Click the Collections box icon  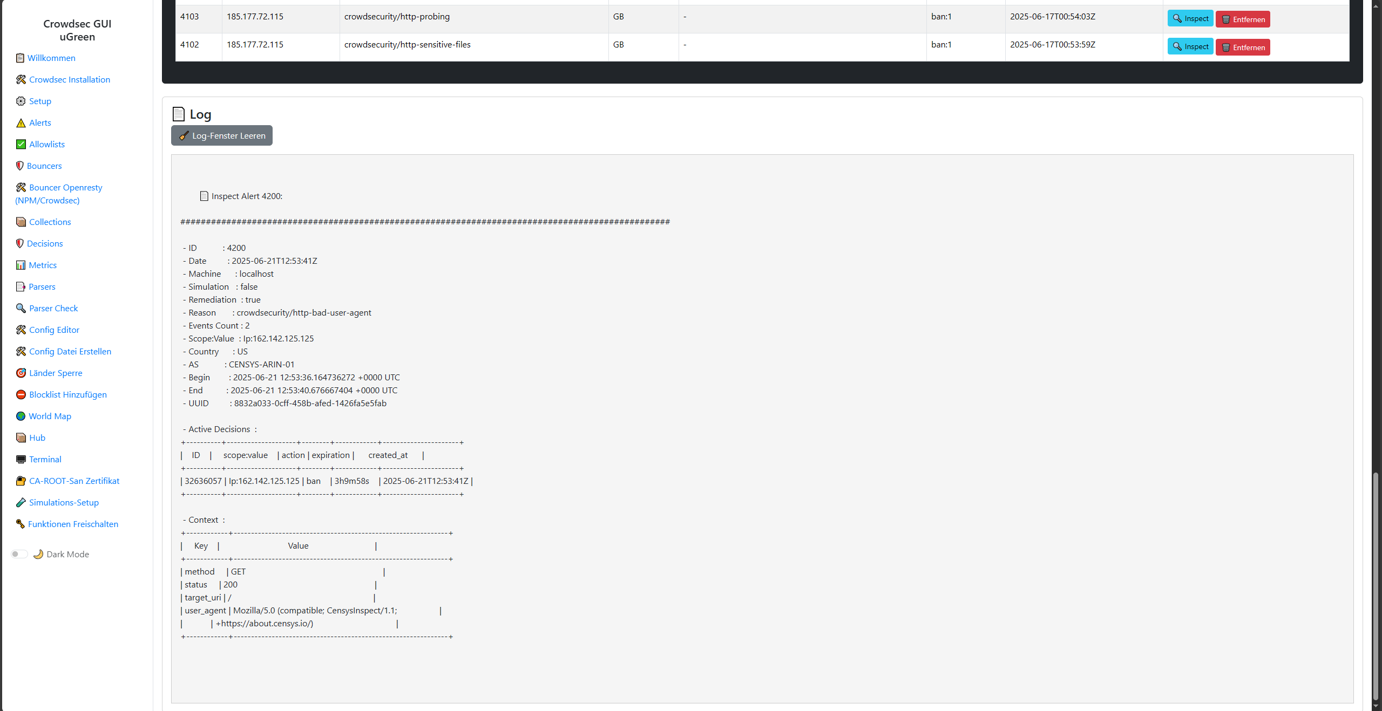tap(21, 222)
